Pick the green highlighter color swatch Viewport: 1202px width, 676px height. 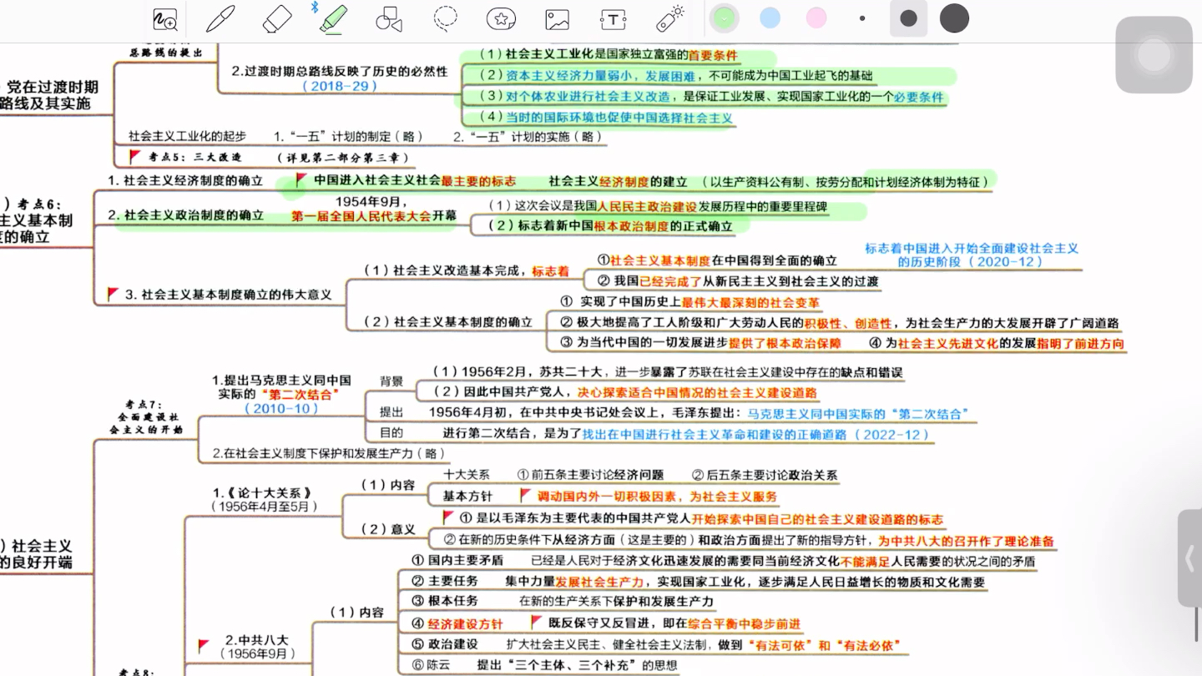coord(724,18)
